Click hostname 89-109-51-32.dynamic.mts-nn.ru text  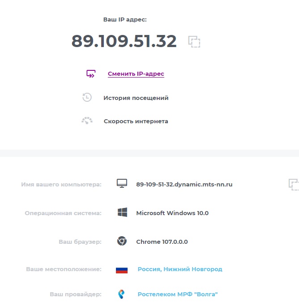(184, 184)
